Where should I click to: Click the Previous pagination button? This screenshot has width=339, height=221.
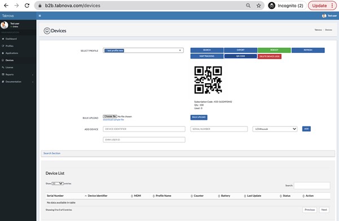click(x=310, y=210)
